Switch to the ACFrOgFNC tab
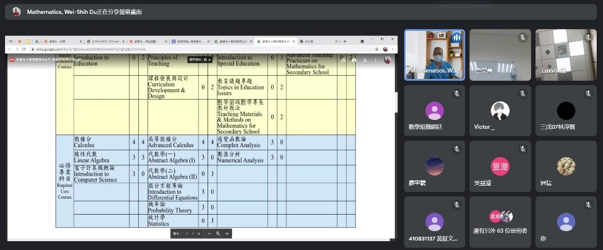The width and height of the screenshot is (603, 250). tap(105, 41)
